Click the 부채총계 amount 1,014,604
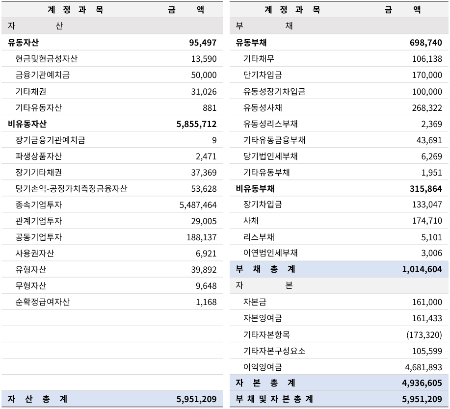 coord(422,269)
